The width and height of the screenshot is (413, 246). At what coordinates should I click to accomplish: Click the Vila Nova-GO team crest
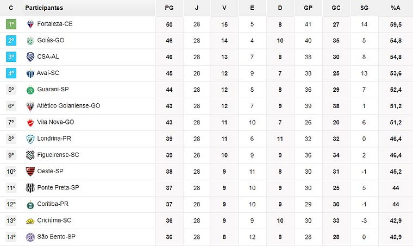(x=30, y=123)
